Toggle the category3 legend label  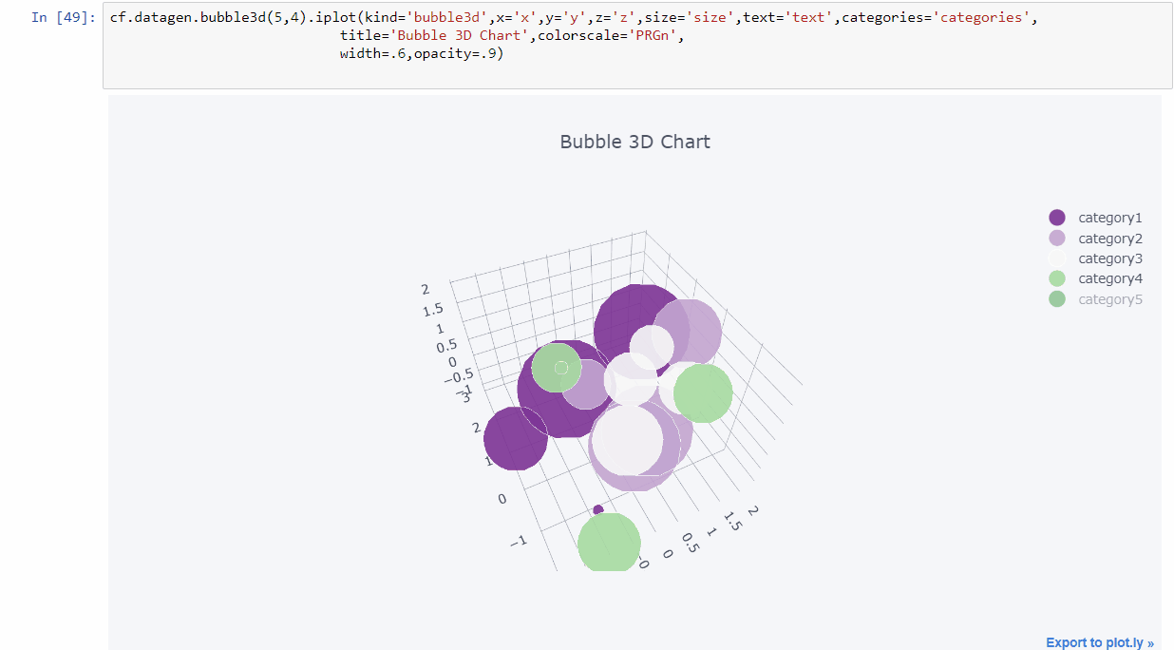click(x=1109, y=258)
